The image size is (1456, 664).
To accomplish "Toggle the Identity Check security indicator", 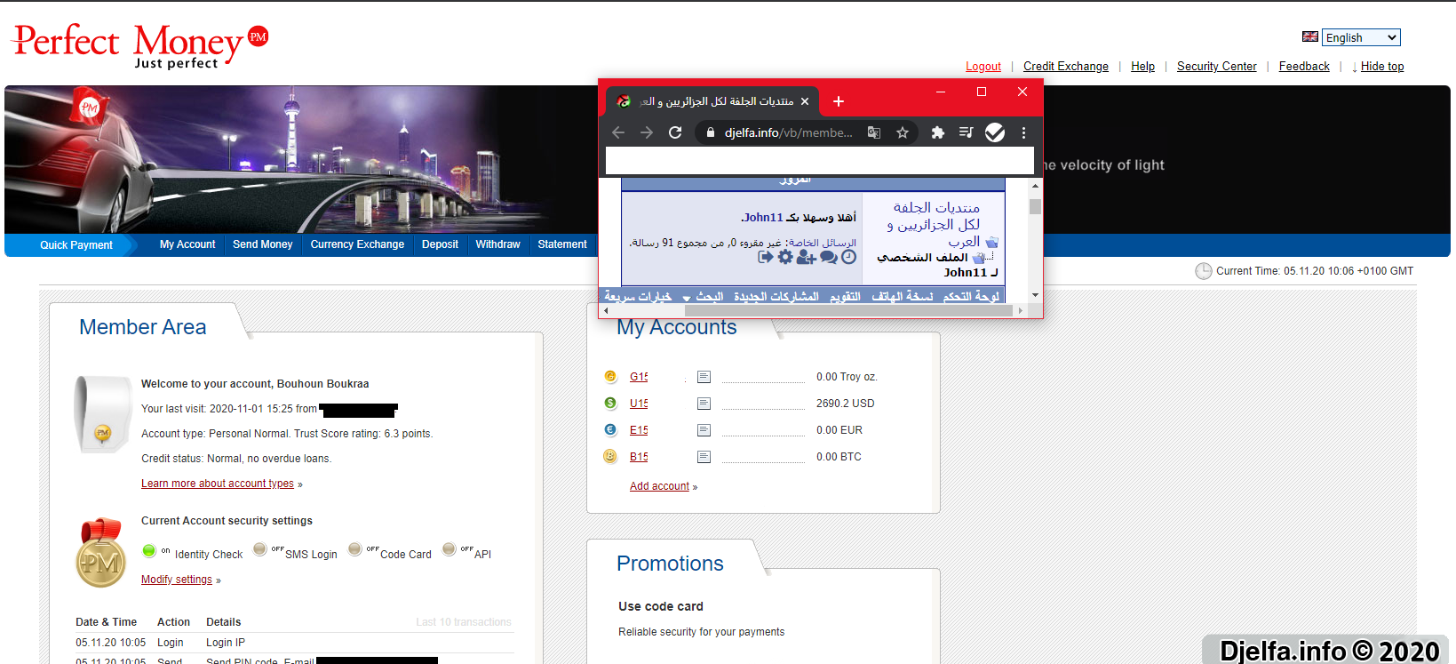I will [x=149, y=550].
